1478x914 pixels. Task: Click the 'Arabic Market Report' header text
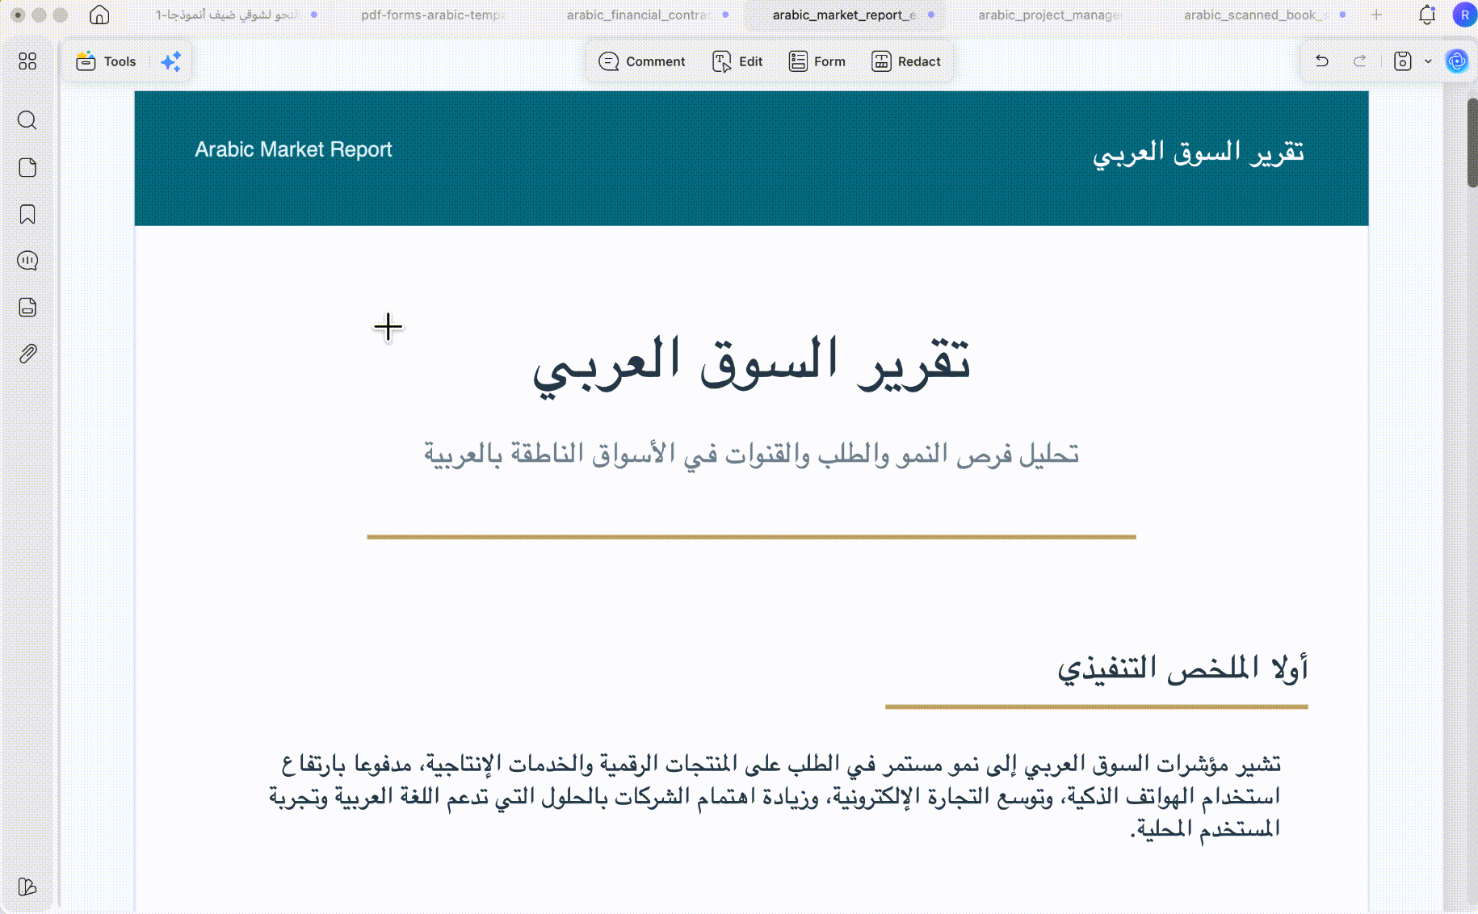pyautogui.click(x=293, y=149)
